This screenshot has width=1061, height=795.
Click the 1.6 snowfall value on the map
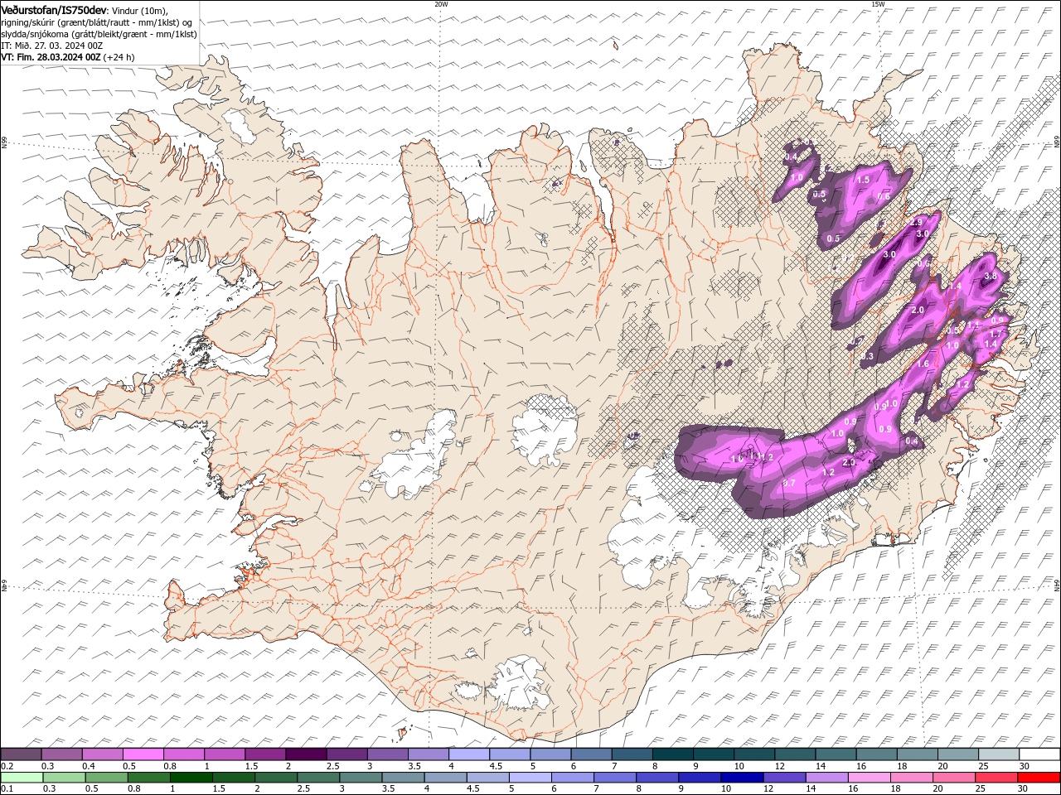point(923,364)
